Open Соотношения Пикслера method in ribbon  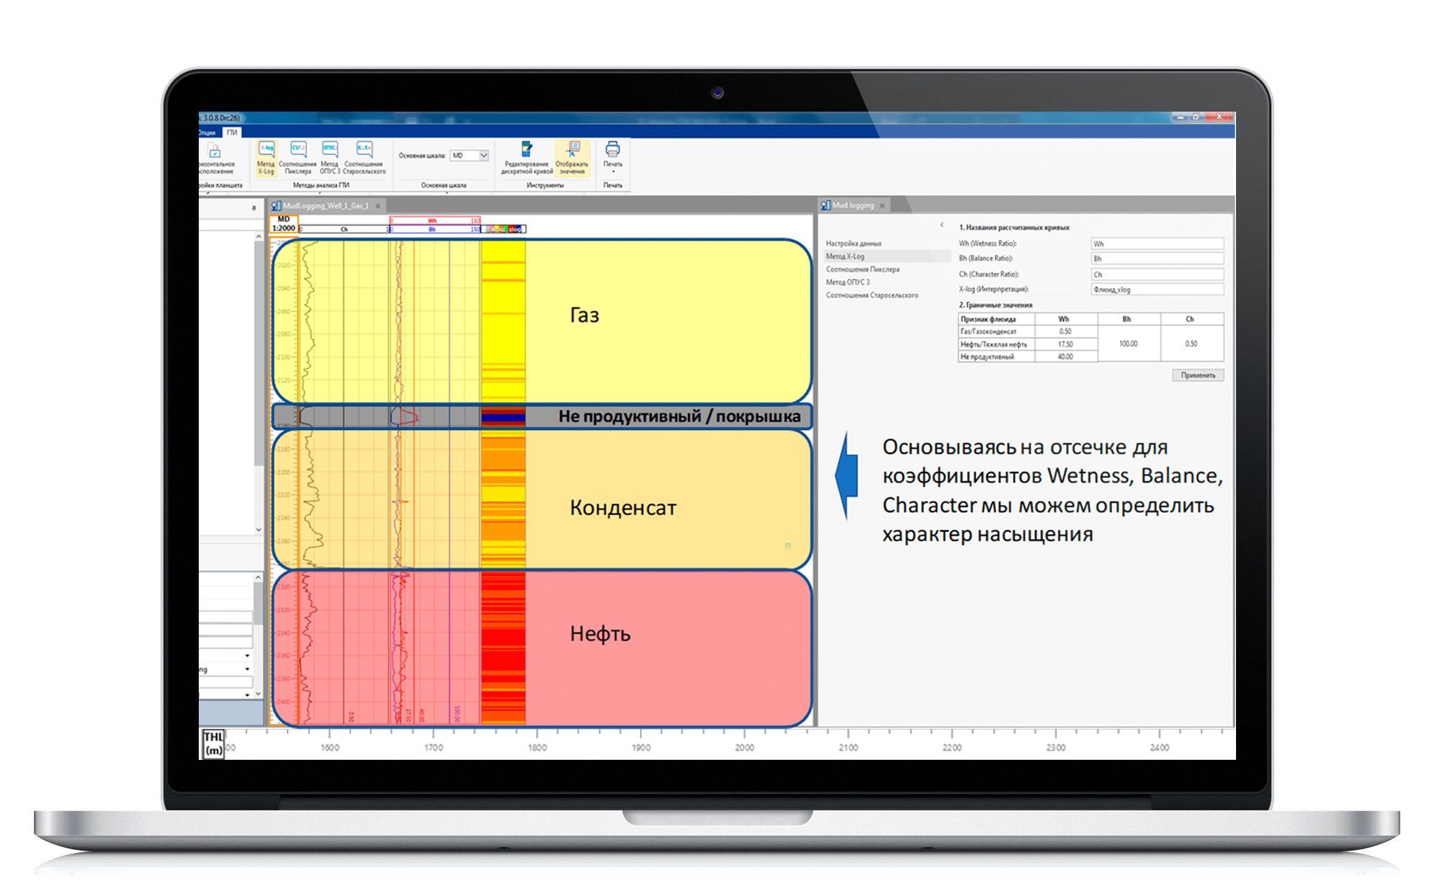click(x=297, y=158)
